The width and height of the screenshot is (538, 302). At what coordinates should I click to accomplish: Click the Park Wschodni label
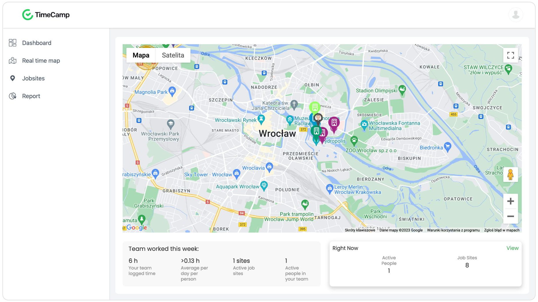click(x=375, y=214)
